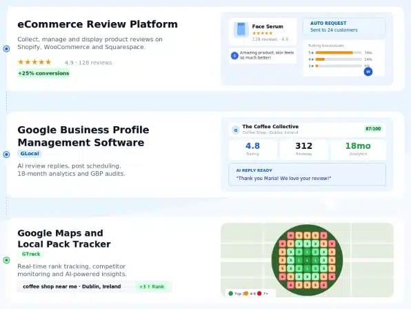This screenshot has width=411, height=309.
Task: Click the 14% value in rating breakdown
Action: pyautogui.click(x=368, y=59)
